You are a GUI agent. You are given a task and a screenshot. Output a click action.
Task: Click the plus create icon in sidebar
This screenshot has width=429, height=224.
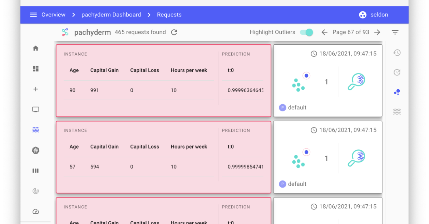[35, 89]
